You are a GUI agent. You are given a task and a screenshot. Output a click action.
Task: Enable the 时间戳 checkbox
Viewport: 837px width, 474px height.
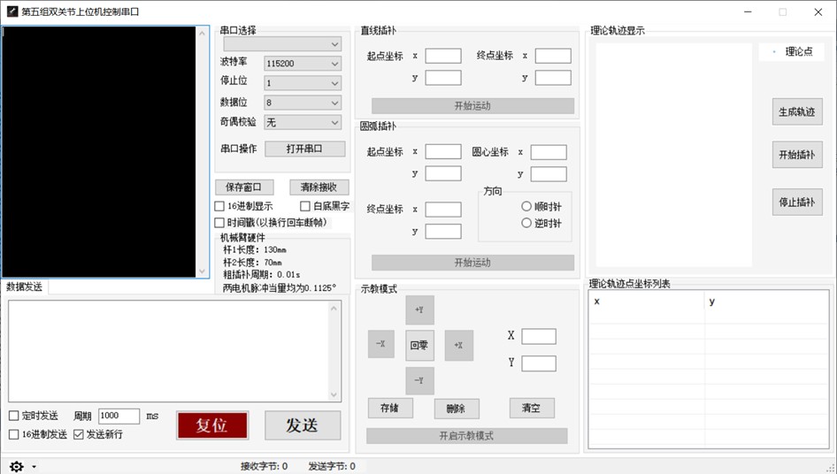tap(219, 223)
